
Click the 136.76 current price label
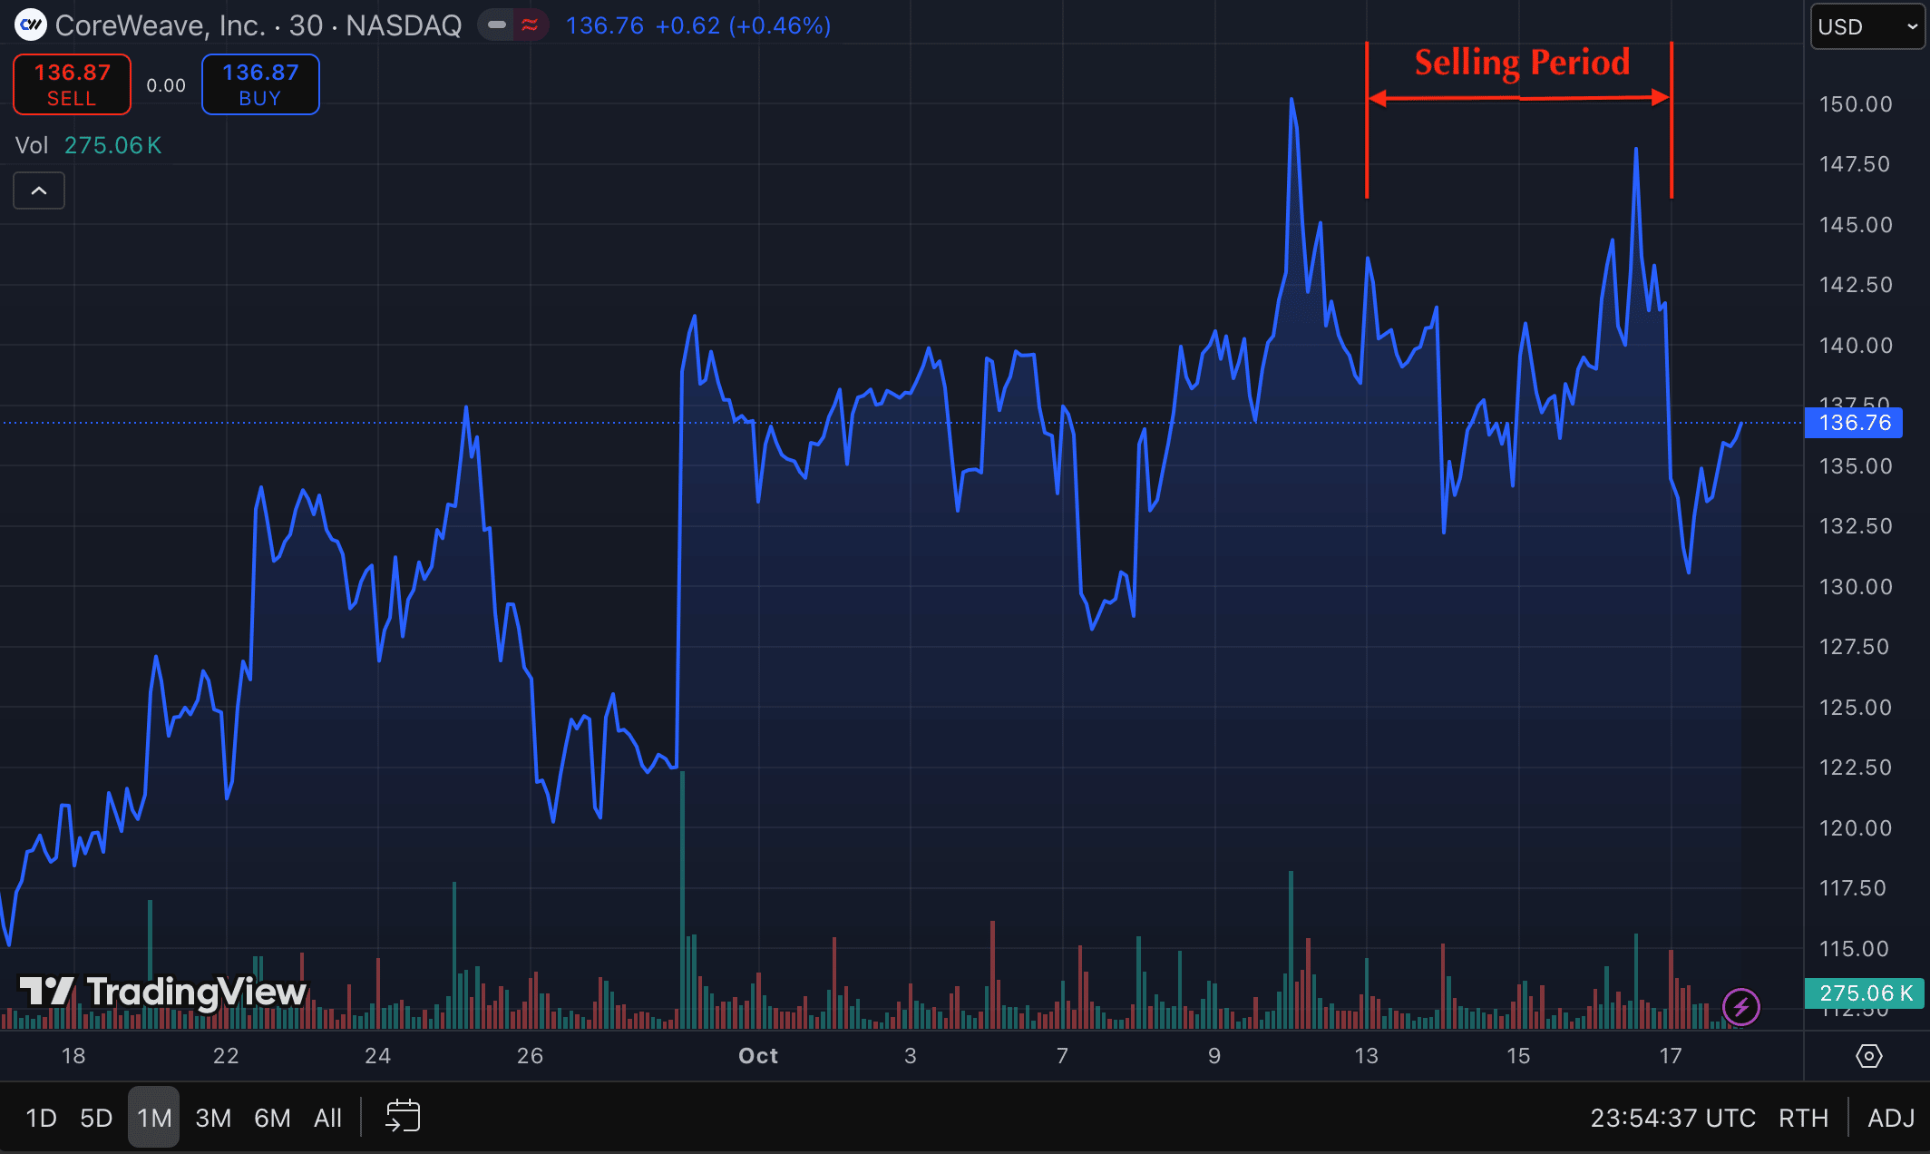point(1854,423)
